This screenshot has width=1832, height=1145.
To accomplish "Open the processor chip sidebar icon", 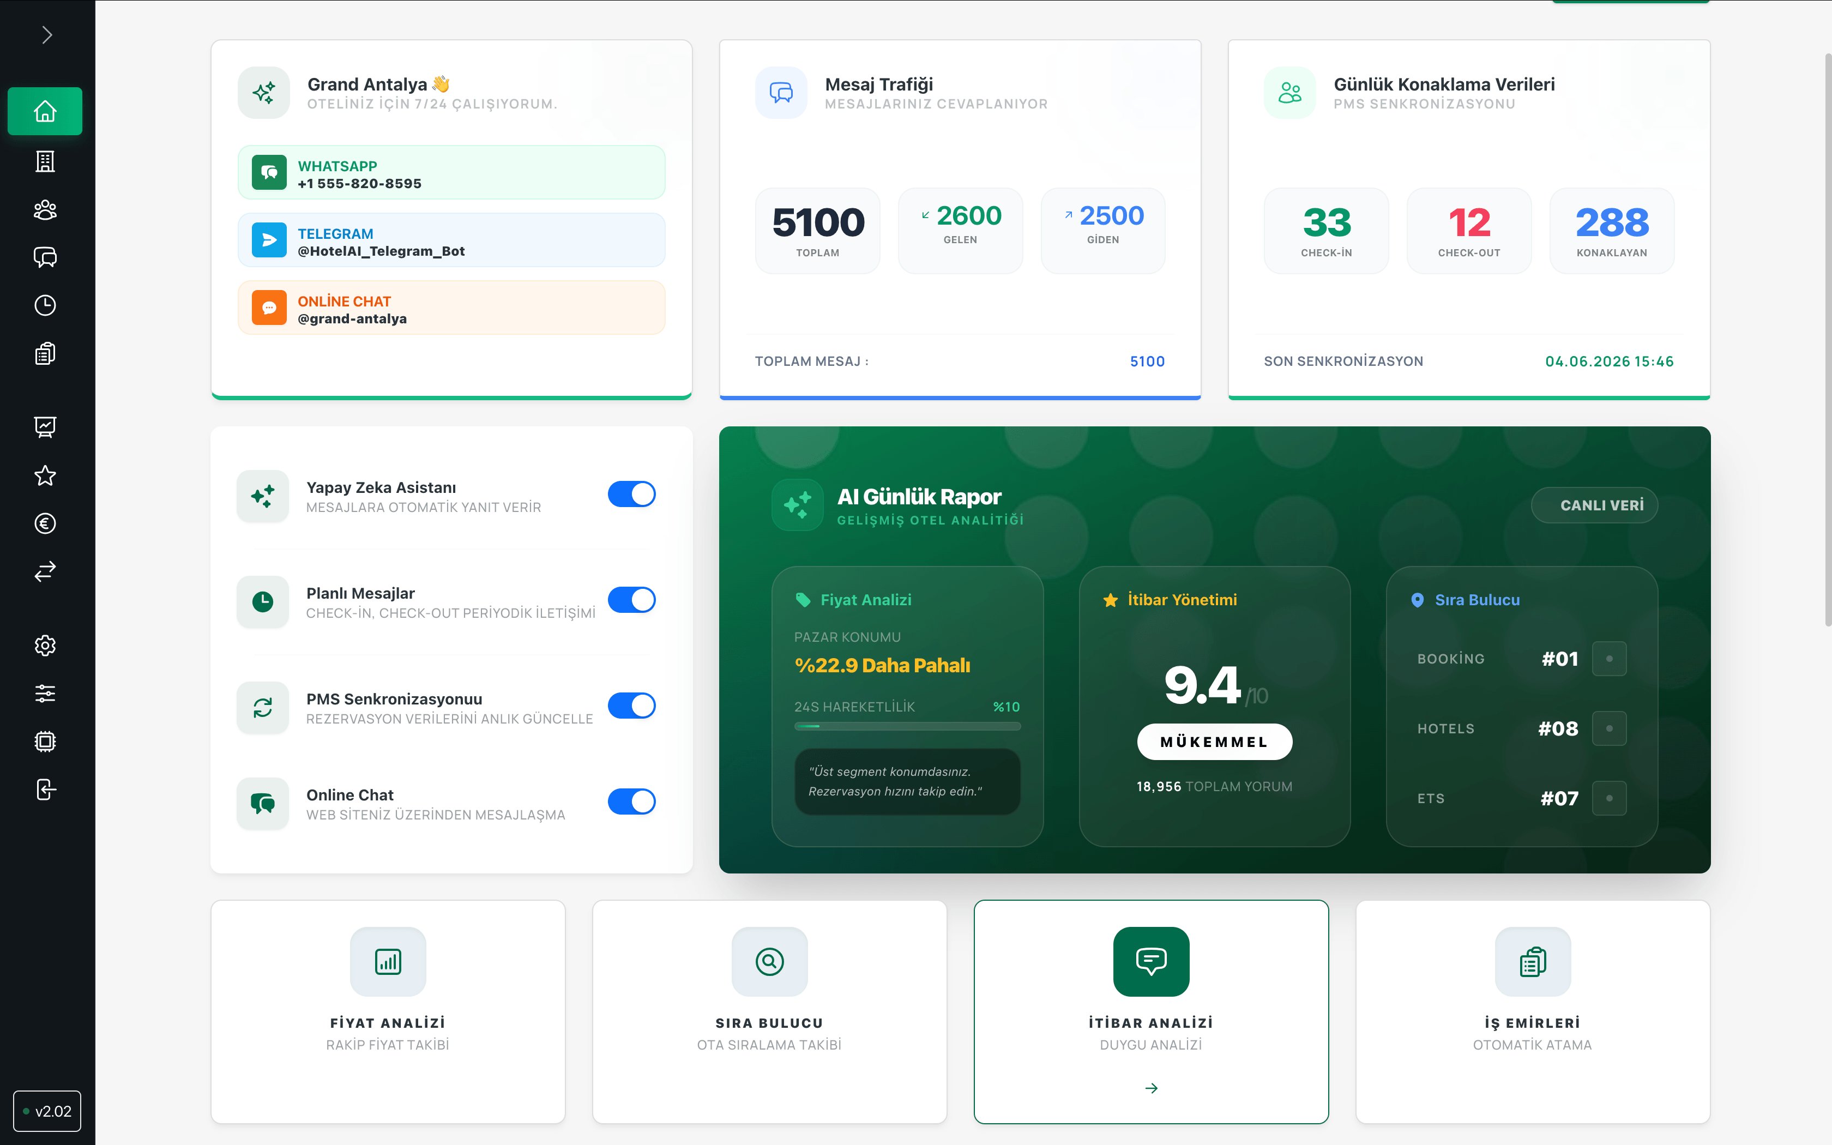I will [45, 742].
